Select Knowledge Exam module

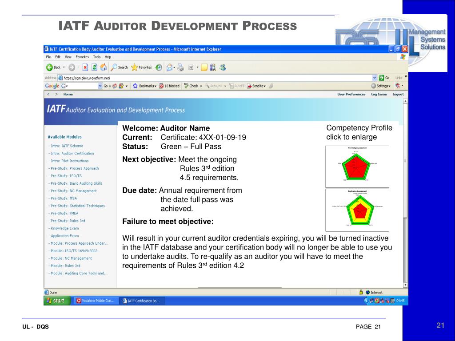coord(64,228)
